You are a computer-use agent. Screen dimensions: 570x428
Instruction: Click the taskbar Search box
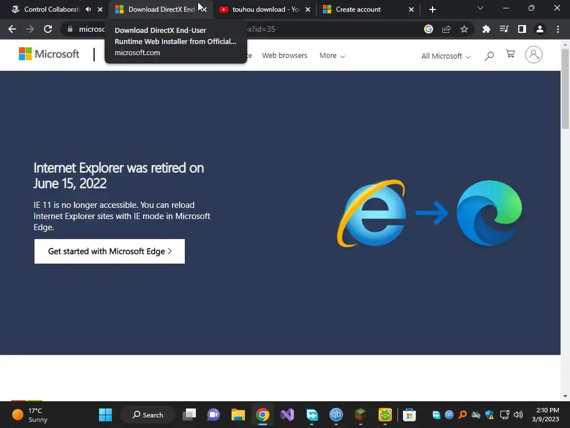pyautogui.click(x=148, y=415)
